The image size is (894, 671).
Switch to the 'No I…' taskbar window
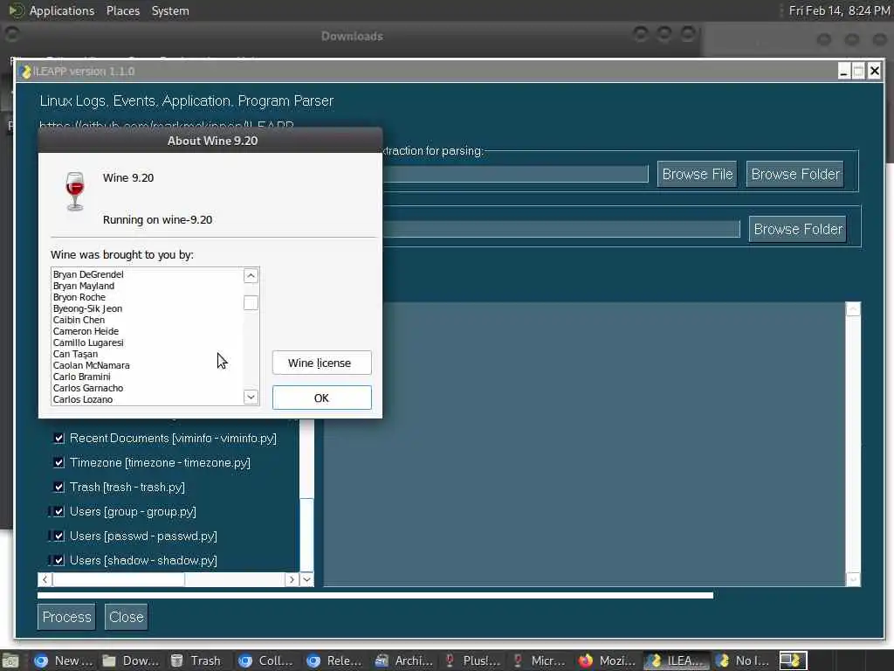tap(743, 661)
